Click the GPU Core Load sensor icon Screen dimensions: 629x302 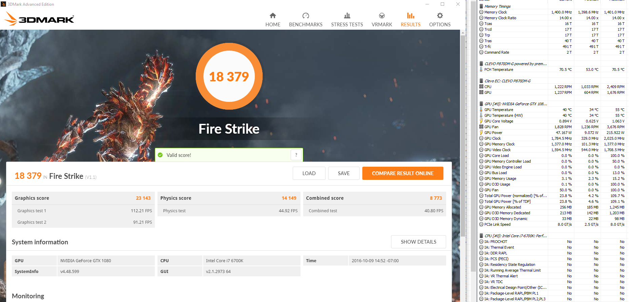click(x=481, y=156)
